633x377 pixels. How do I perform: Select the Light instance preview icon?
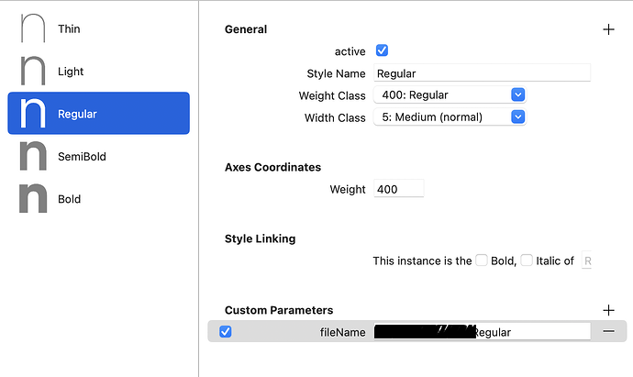point(33,72)
